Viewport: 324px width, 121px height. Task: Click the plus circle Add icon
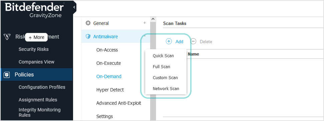click(169, 41)
